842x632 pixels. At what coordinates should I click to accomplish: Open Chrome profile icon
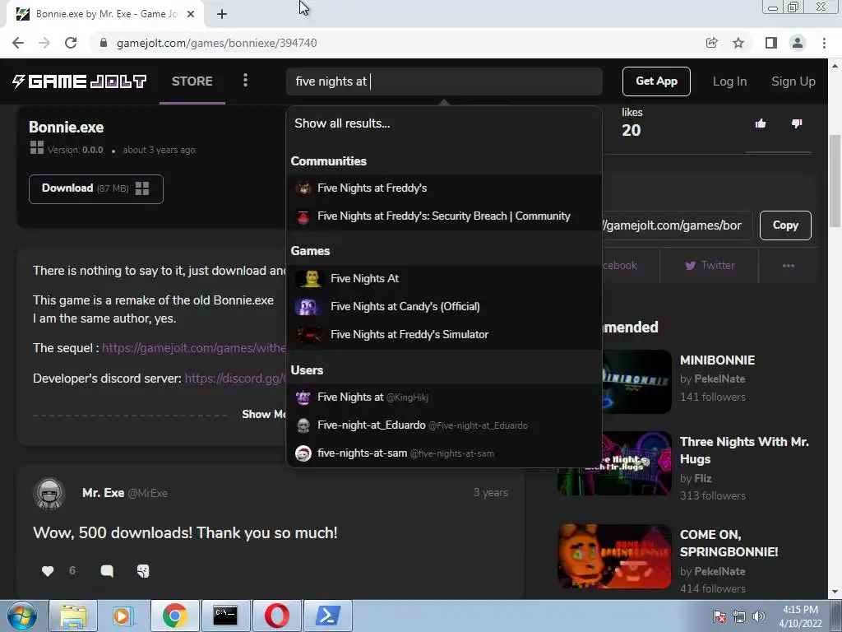pyautogui.click(x=798, y=43)
